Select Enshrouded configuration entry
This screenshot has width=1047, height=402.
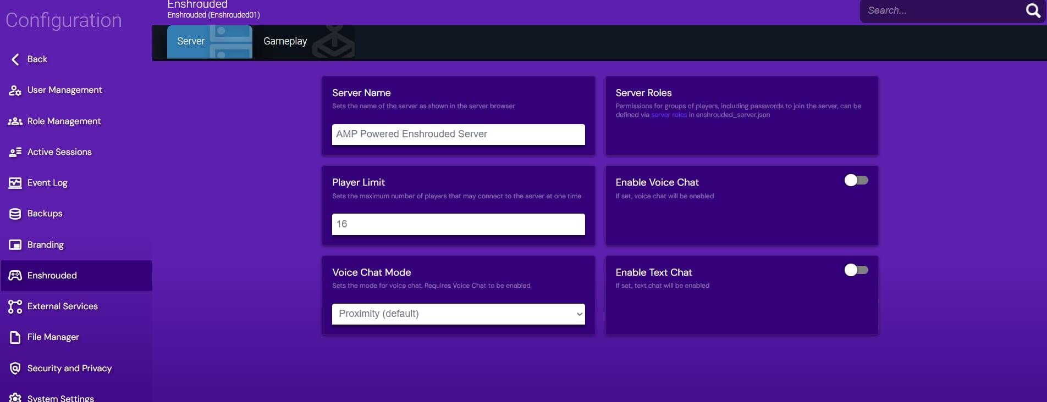click(76, 276)
